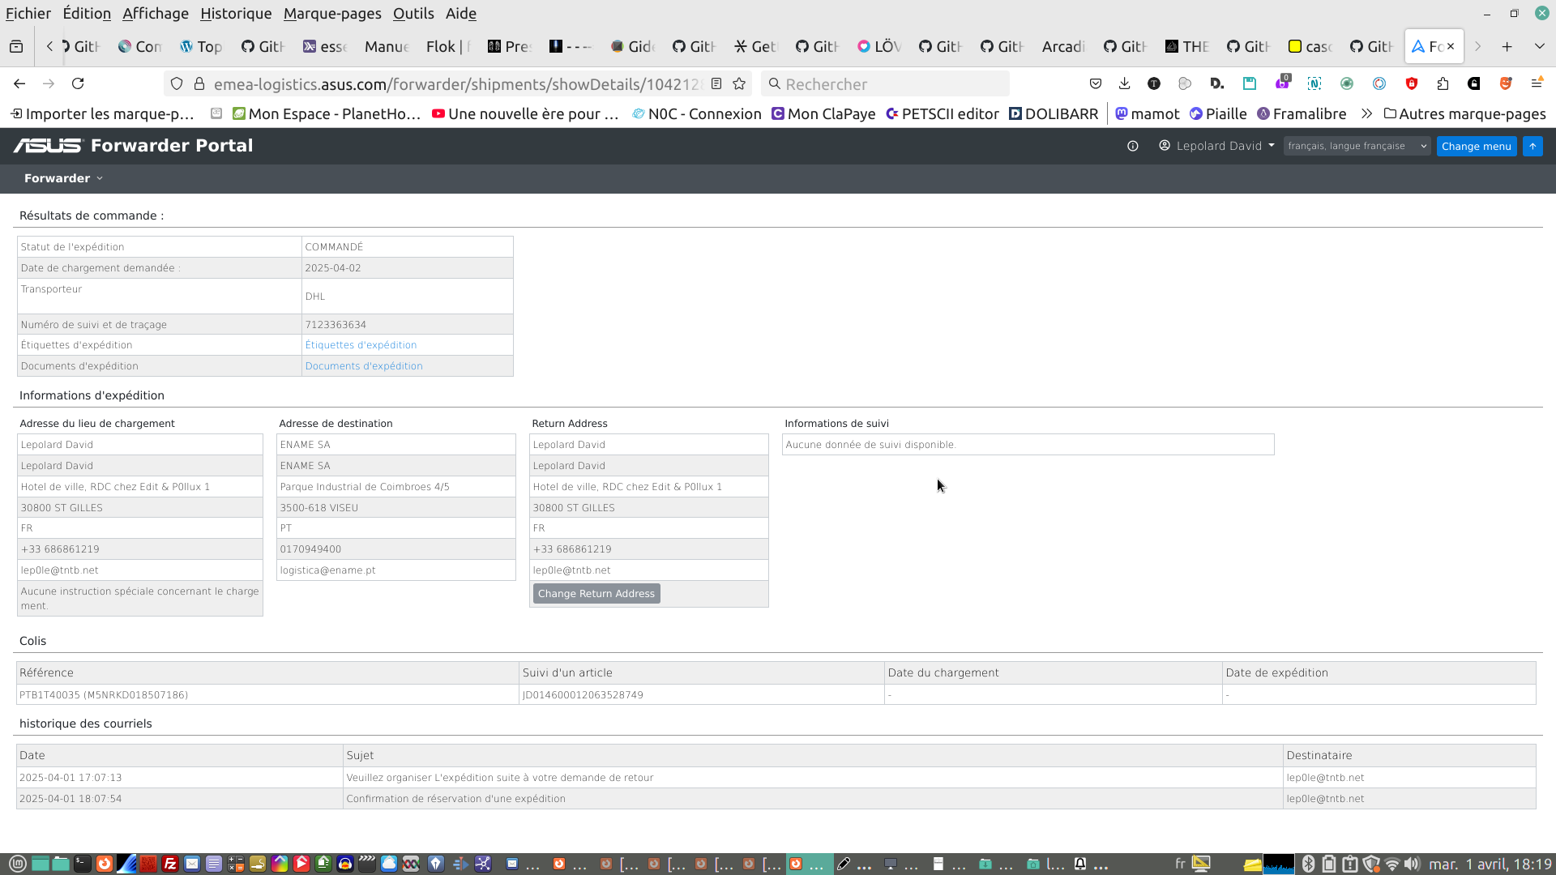
Task: Click the Change Return Address button
Action: coord(596,594)
